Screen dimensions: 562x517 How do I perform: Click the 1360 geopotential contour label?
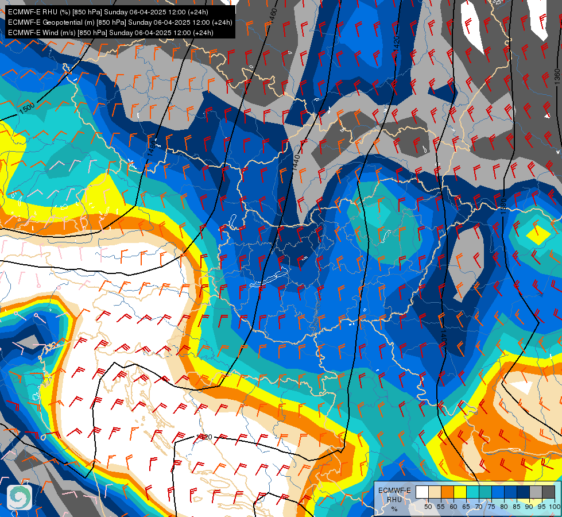557,77
